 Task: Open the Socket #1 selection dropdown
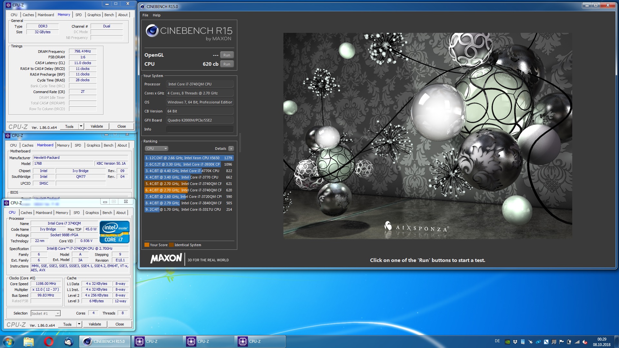tap(45, 313)
